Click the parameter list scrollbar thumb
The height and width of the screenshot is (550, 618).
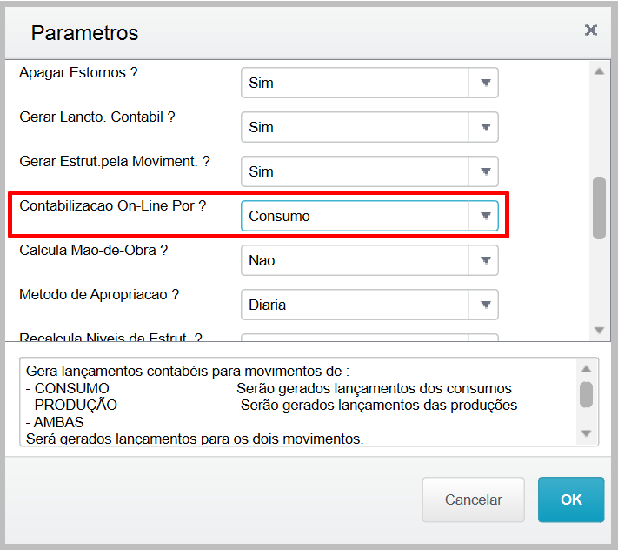(599, 207)
